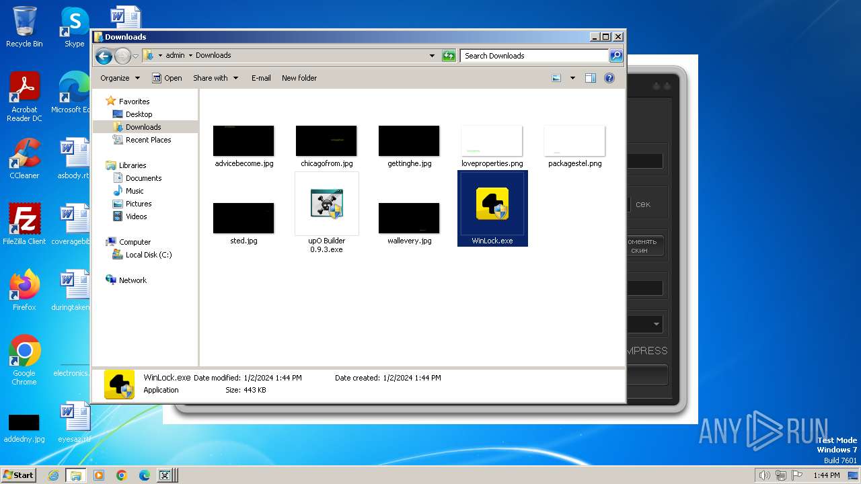
Task: Open FileZilla Client desktop shortcut
Action: pyautogui.click(x=24, y=225)
